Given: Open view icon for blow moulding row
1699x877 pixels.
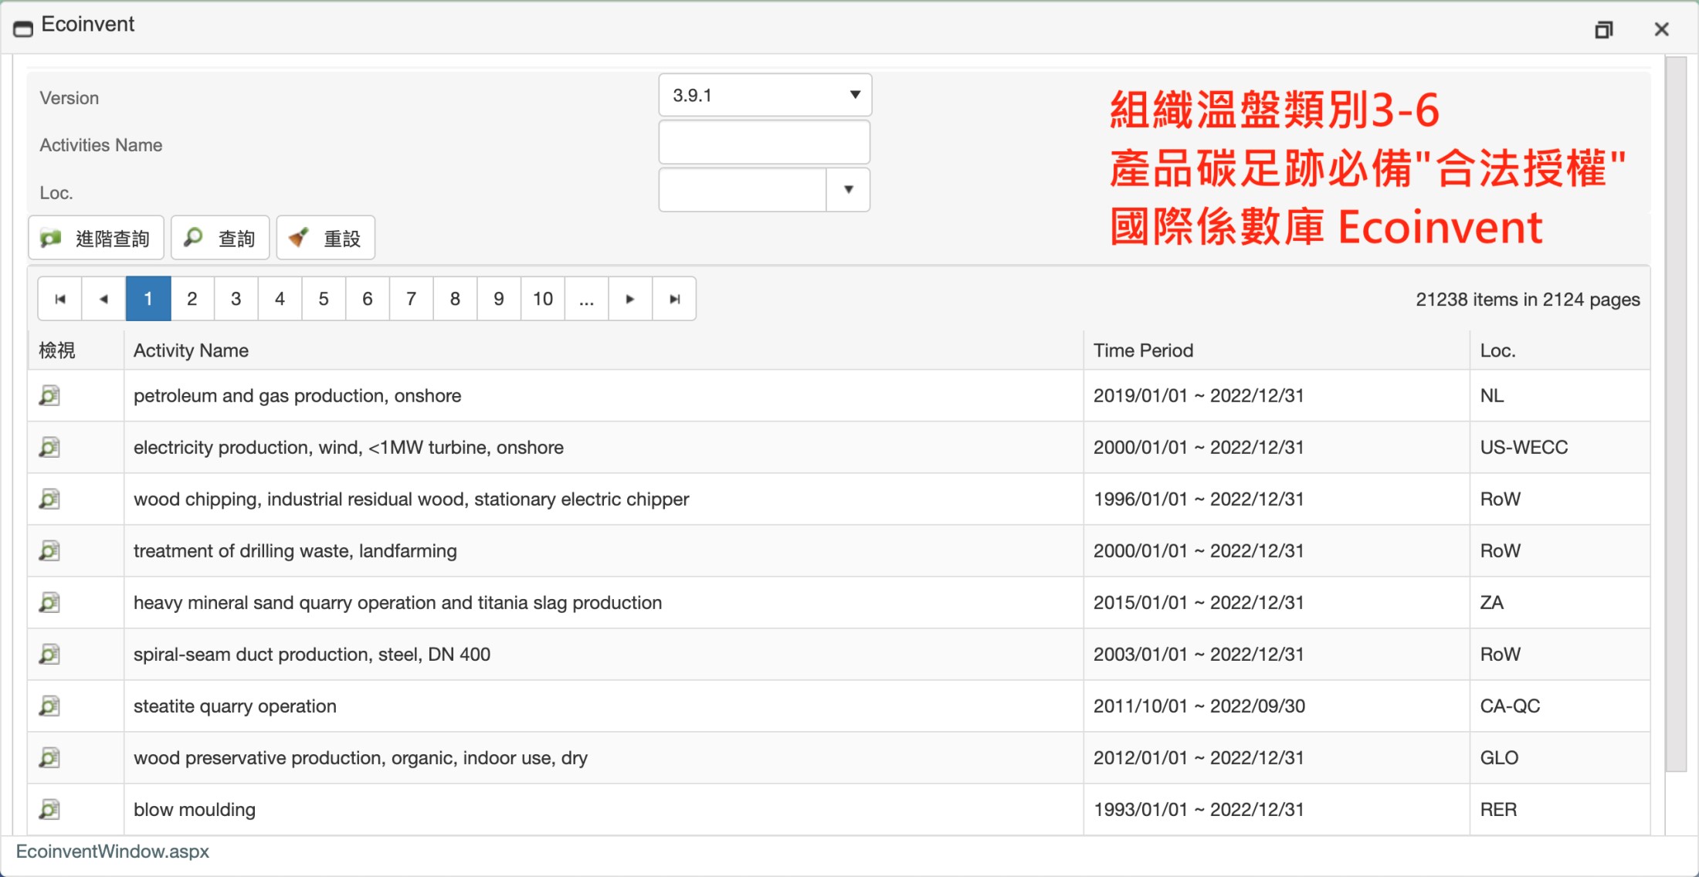Looking at the screenshot, I should 49,809.
